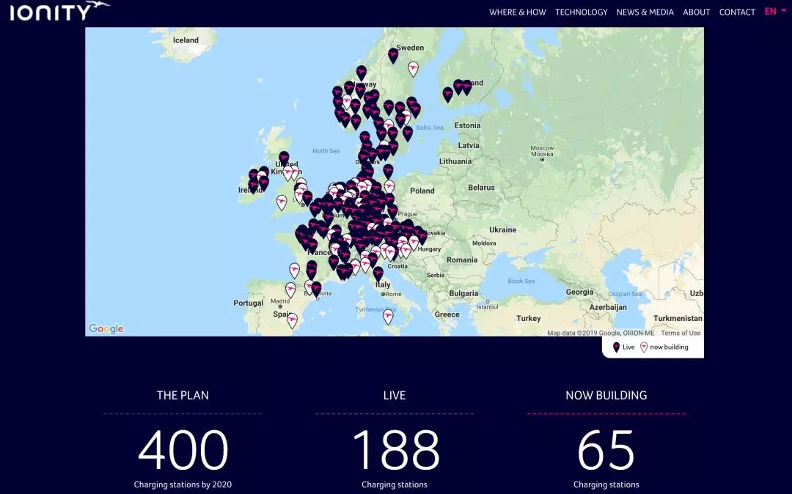Go to NEWS & MEDIA
Viewport: 792px width, 494px height.
645,12
